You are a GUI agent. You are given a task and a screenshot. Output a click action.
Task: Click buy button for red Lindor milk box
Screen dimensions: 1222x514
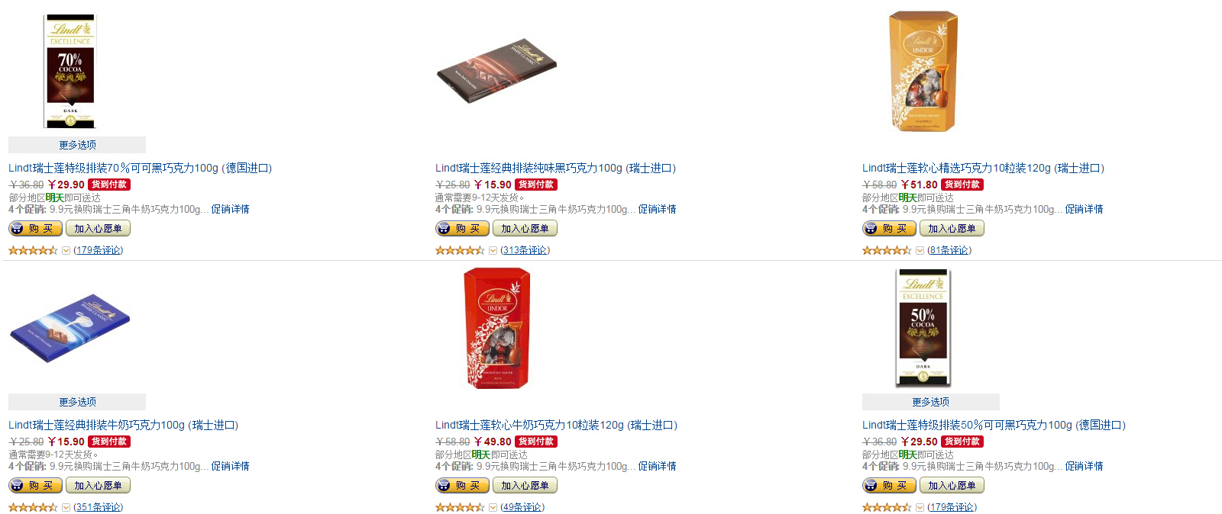coord(462,485)
